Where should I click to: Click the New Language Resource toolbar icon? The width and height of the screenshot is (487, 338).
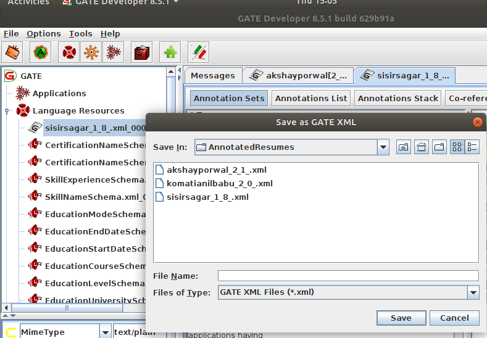click(x=69, y=52)
